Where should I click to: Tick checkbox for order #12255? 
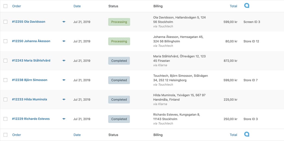coord(5,22)
